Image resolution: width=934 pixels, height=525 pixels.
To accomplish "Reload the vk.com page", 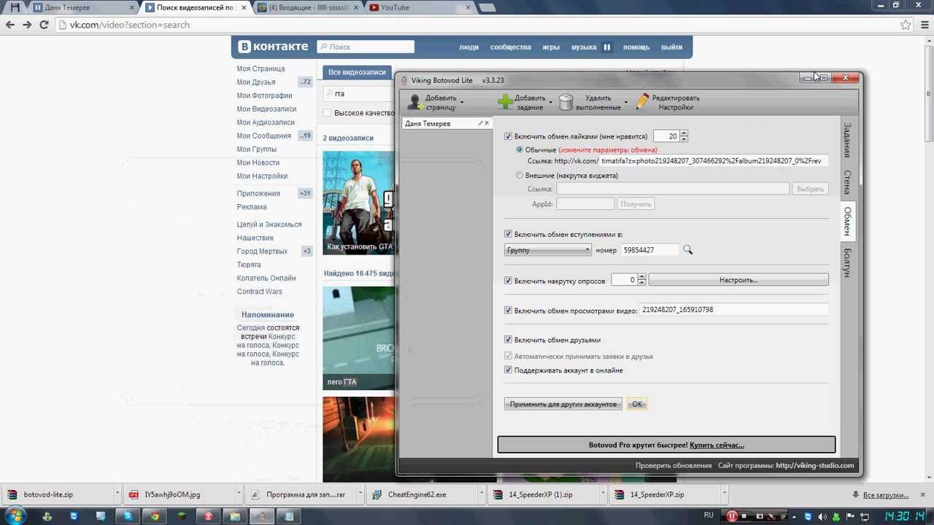I will 44,25.
